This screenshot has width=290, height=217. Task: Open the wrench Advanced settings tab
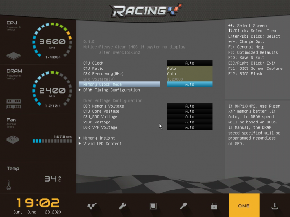(x=122, y=206)
